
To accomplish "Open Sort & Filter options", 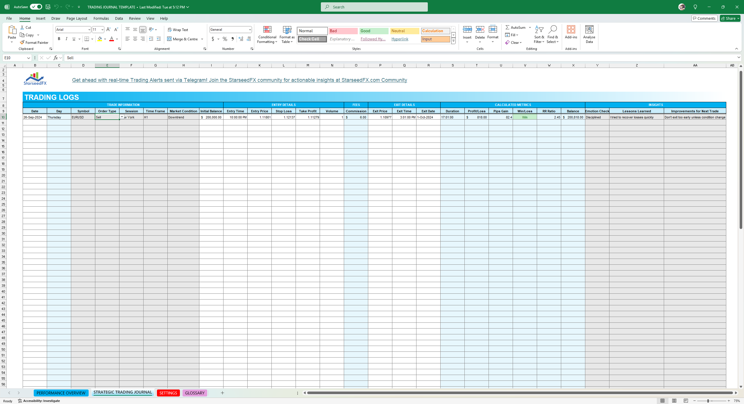I will click(539, 35).
